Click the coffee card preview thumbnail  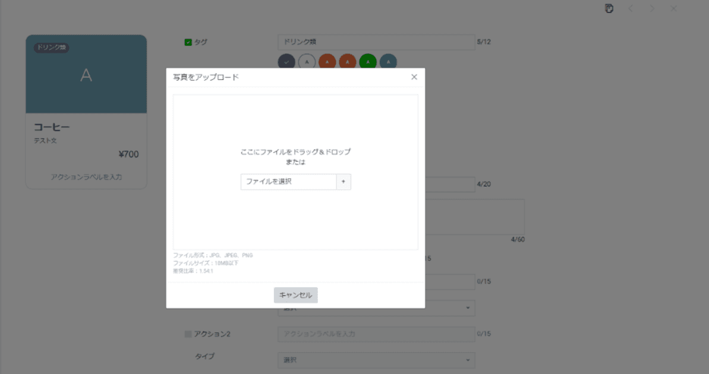[86, 74]
